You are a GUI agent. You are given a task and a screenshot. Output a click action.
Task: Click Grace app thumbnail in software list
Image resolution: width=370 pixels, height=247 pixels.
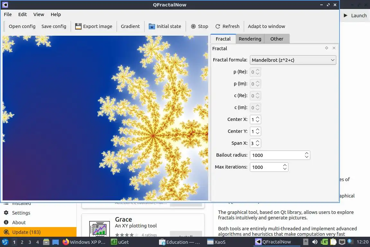(99, 229)
